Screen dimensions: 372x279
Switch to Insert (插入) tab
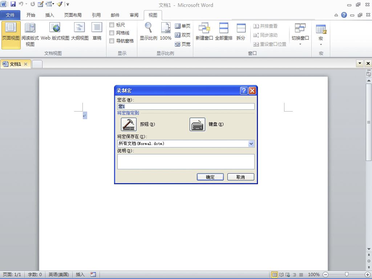[x=49, y=15]
